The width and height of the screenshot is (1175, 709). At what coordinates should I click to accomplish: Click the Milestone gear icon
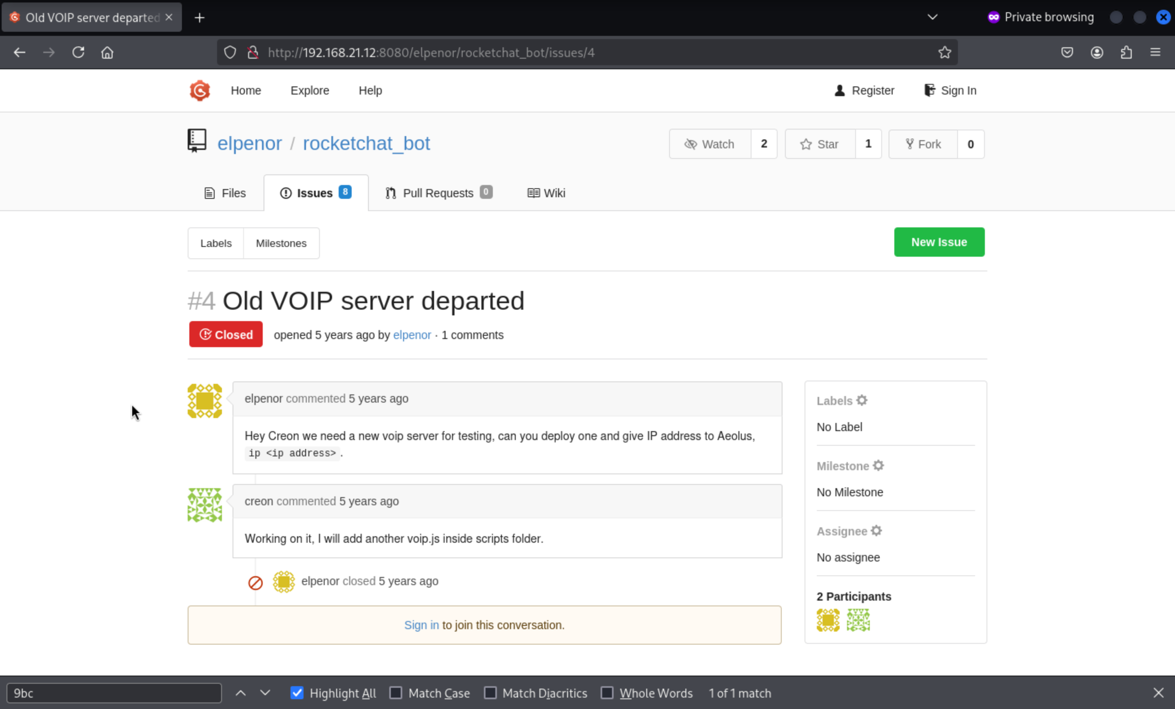[878, 466]
